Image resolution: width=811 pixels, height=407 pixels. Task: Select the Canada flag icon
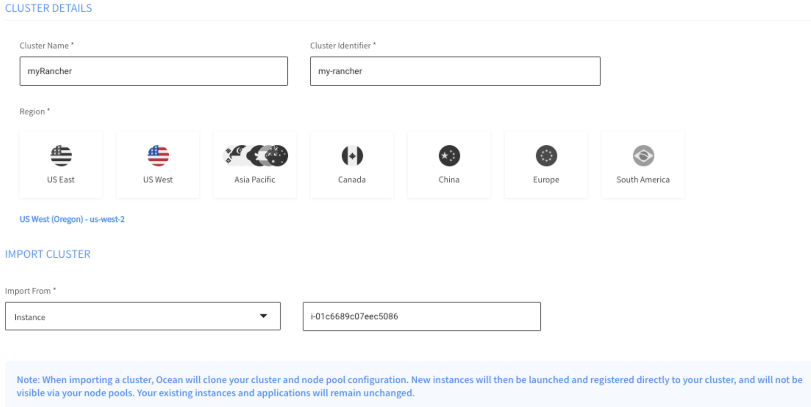352,156
